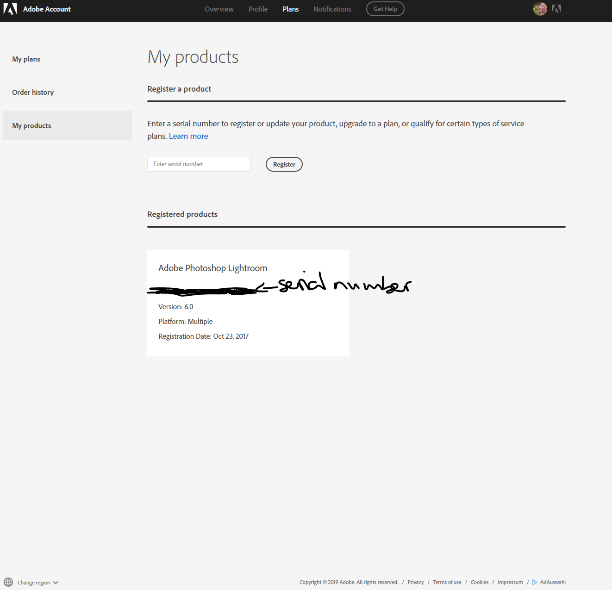Focus the Enter serial number field
612x590 pixels.
click(x=199, y=164)
